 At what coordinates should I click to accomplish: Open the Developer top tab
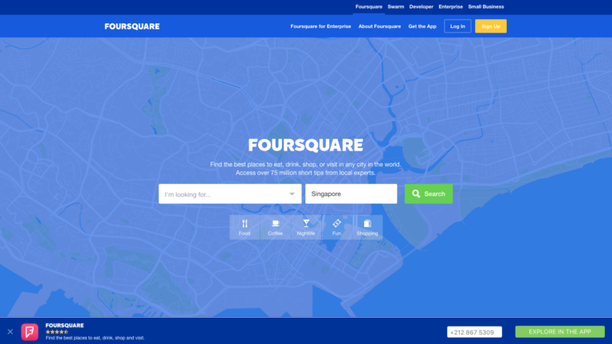[421, 6]
